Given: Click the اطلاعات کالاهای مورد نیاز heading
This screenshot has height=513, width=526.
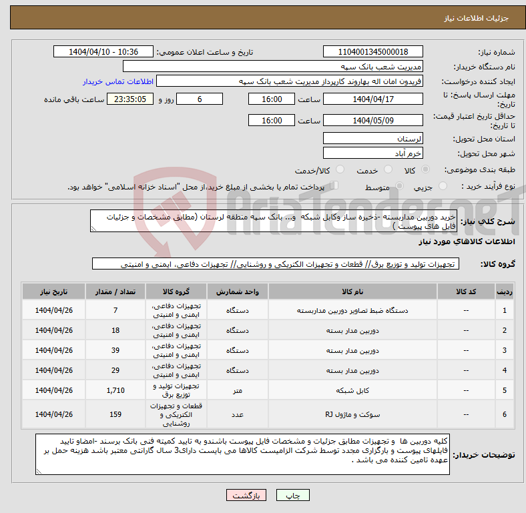Looking at the screenshot, I should 467,241.
